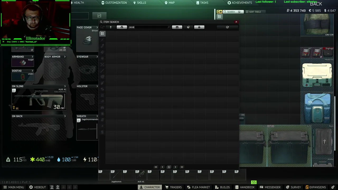
Task: Select the Dogtags case in the stash
Action: click(328, 53)
